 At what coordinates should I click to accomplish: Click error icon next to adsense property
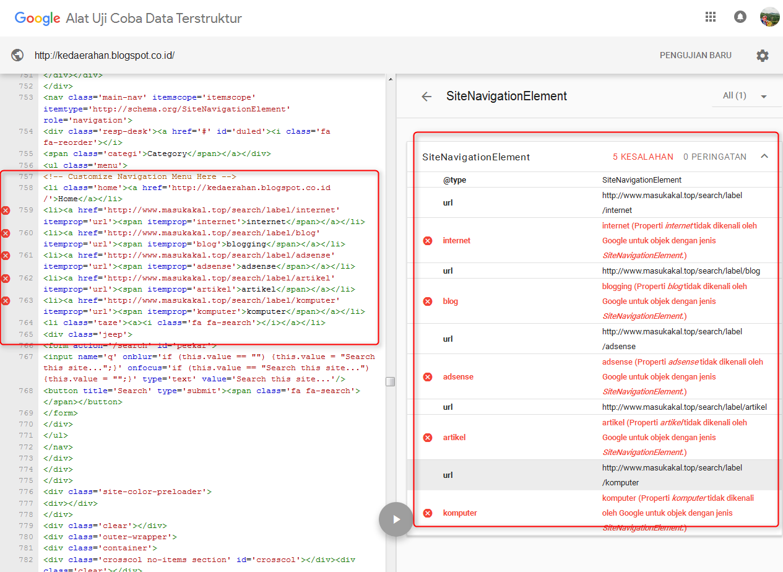pos(428,377)
